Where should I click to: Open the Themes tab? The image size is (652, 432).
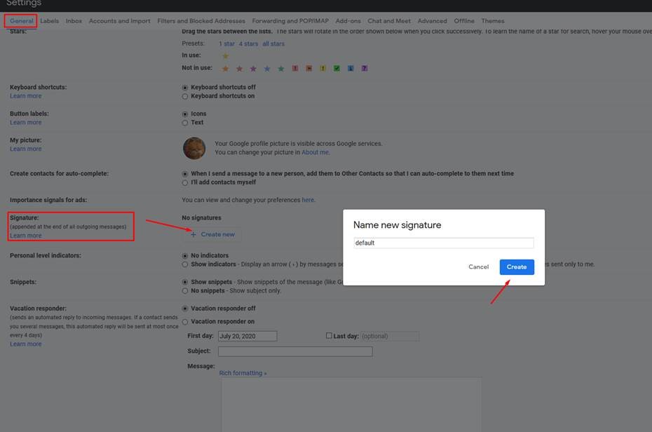click(x=493, y=21)
